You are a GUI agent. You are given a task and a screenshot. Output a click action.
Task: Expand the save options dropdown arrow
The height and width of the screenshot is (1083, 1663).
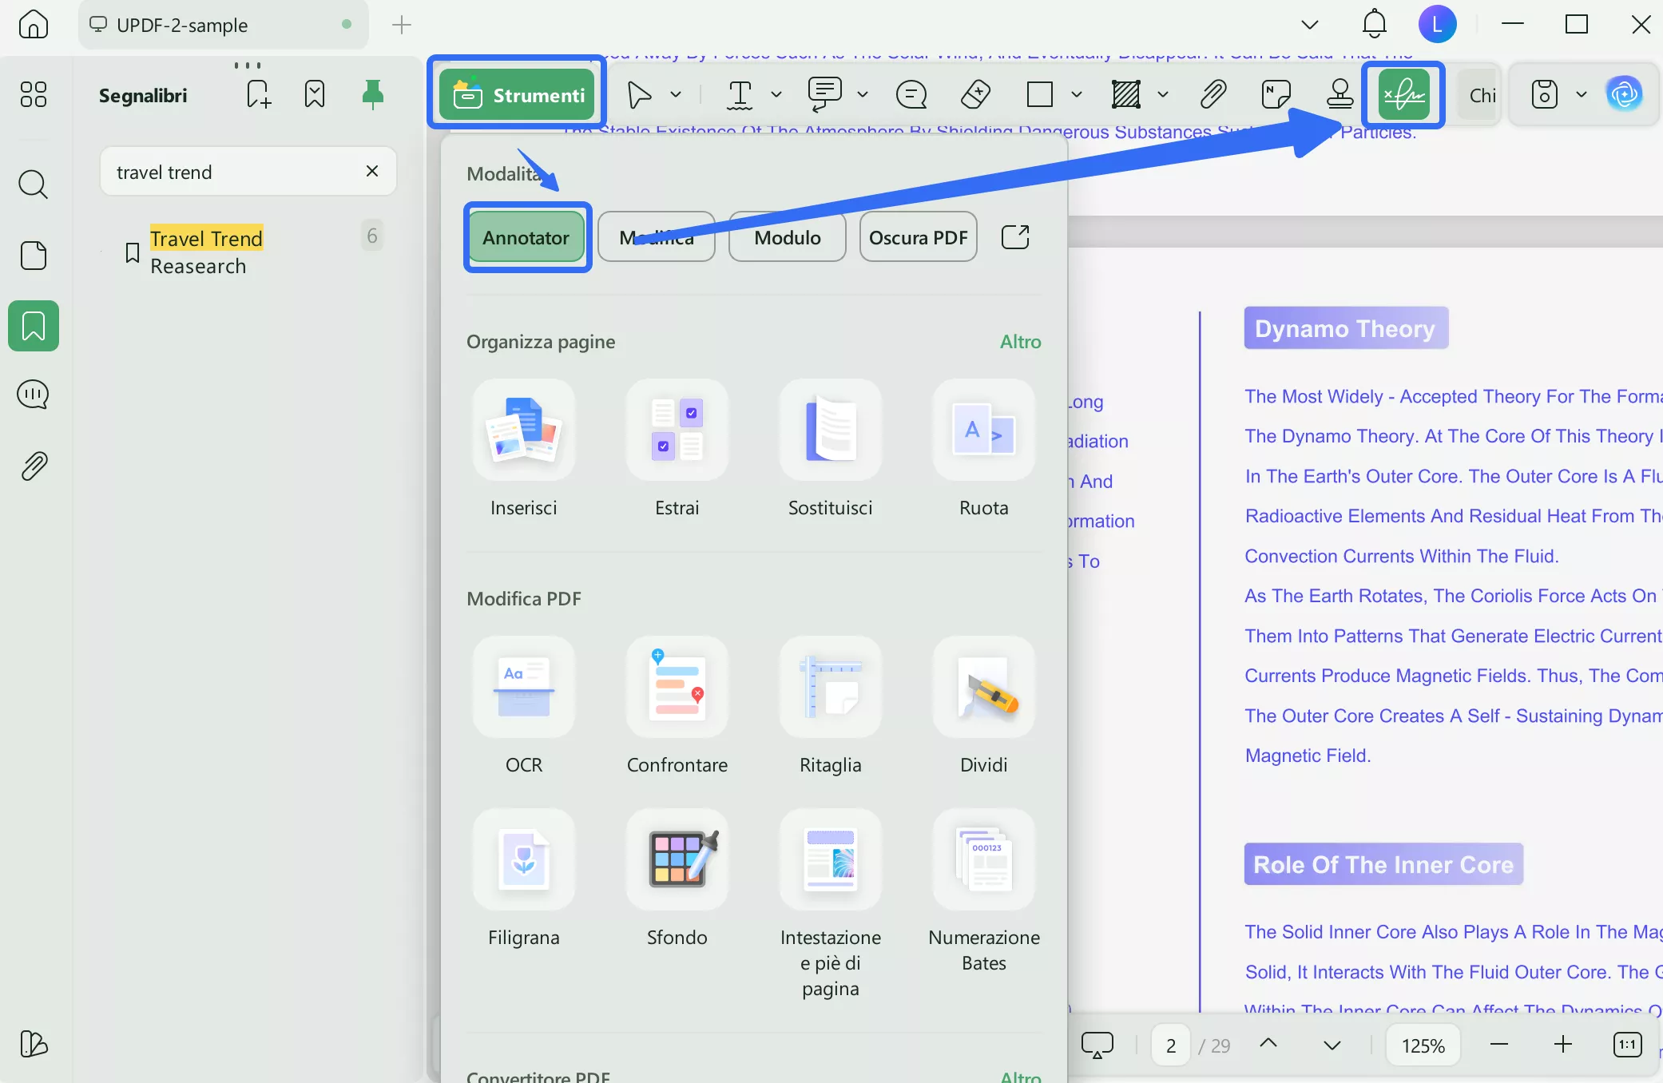click(1581, 95)
